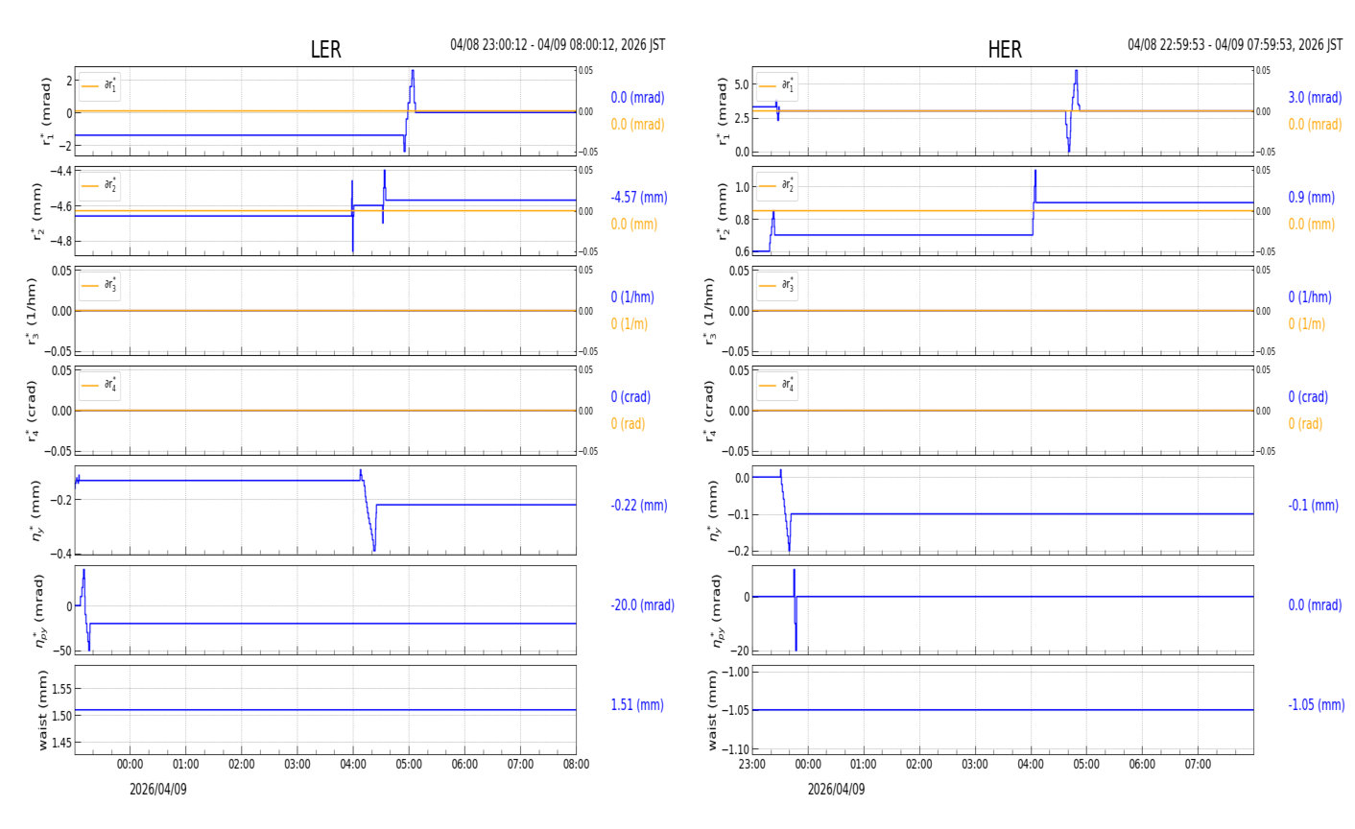Click the ∂r4 legend entry in LER
1355x829 pixels.
click(100, 385)
